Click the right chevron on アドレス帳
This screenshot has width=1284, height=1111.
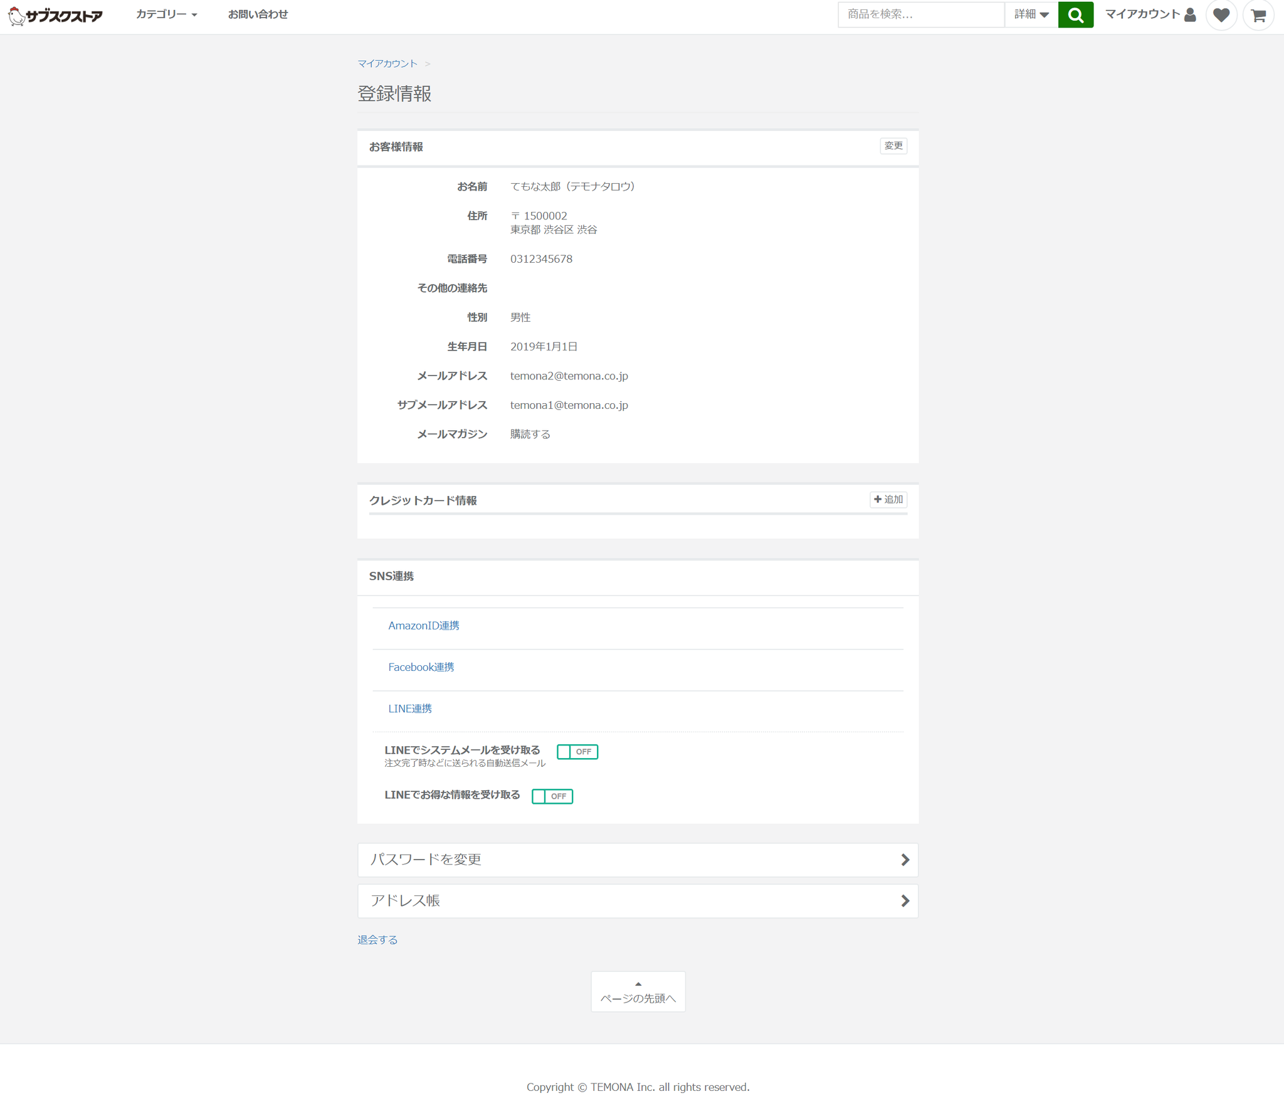(905, 901)
